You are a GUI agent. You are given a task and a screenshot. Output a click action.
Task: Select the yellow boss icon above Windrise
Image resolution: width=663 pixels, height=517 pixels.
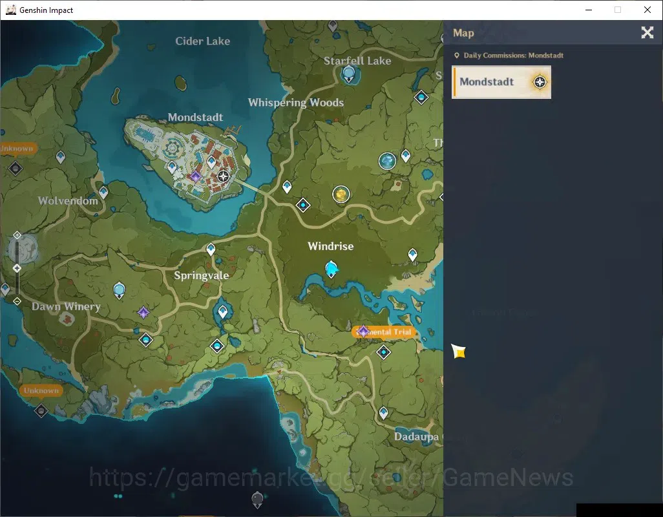tap(341, 195)
